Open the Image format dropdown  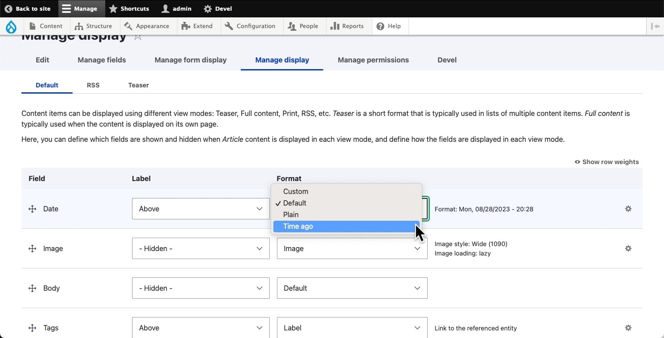click(x=352, y=248)
